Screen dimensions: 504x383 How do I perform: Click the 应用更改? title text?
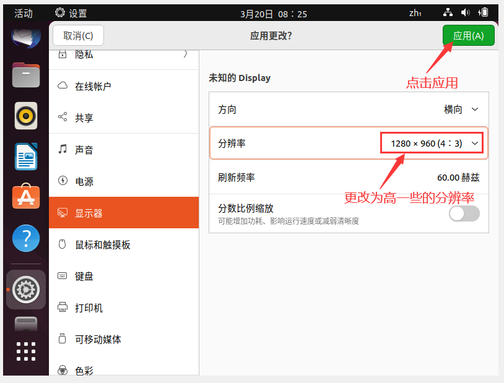pos(271,36)
